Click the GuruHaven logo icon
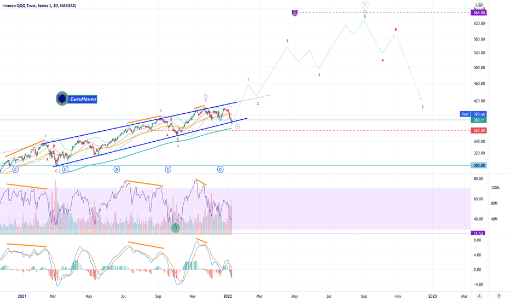The height and width of the screenshot is (301, 510). pos(62,99)
